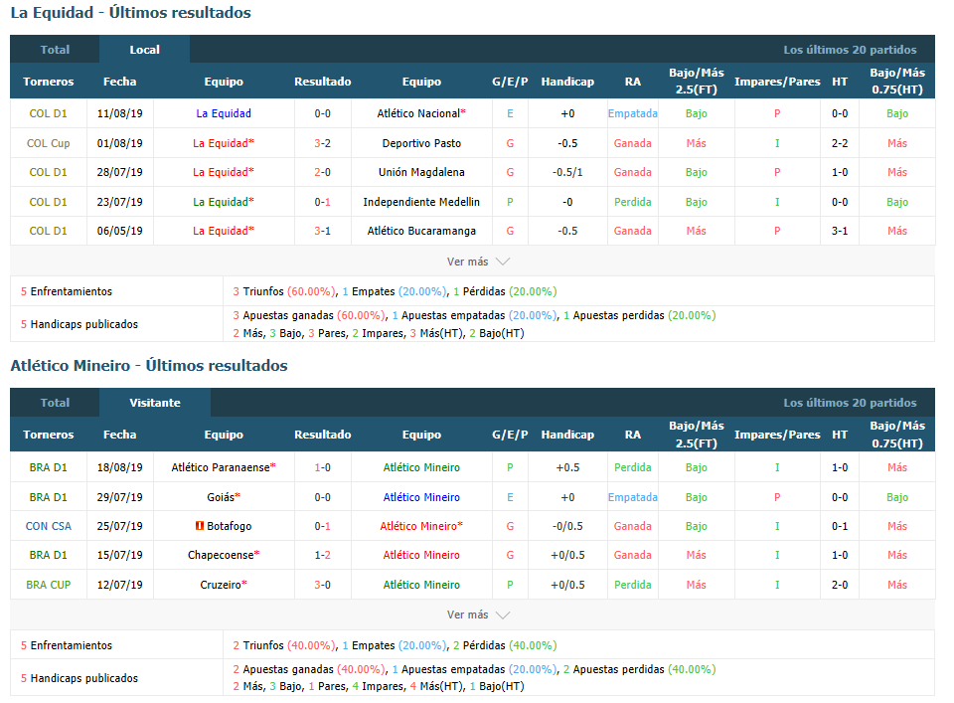Viewport: 954px width, 703px height.
Task: Click the red card icon beside Botafogo
Action: [x=199, y=525]
